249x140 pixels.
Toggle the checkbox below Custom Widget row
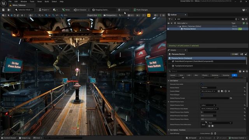click(x=202, y=94)
